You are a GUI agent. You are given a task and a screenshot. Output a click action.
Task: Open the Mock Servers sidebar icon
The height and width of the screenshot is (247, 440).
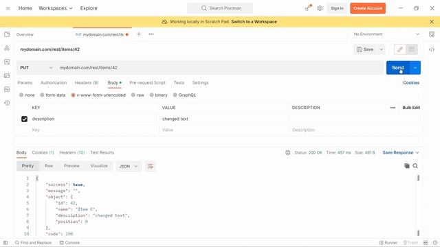pyautogui.click(x=7, y=75)
